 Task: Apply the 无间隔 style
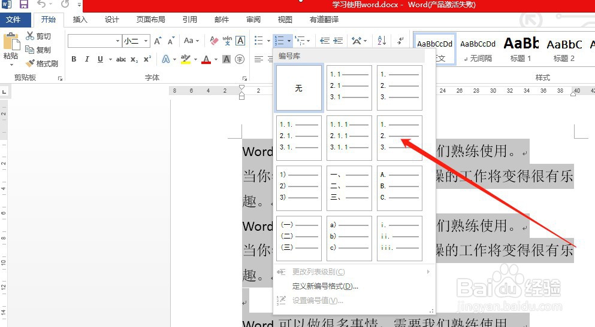coord(478,50)
